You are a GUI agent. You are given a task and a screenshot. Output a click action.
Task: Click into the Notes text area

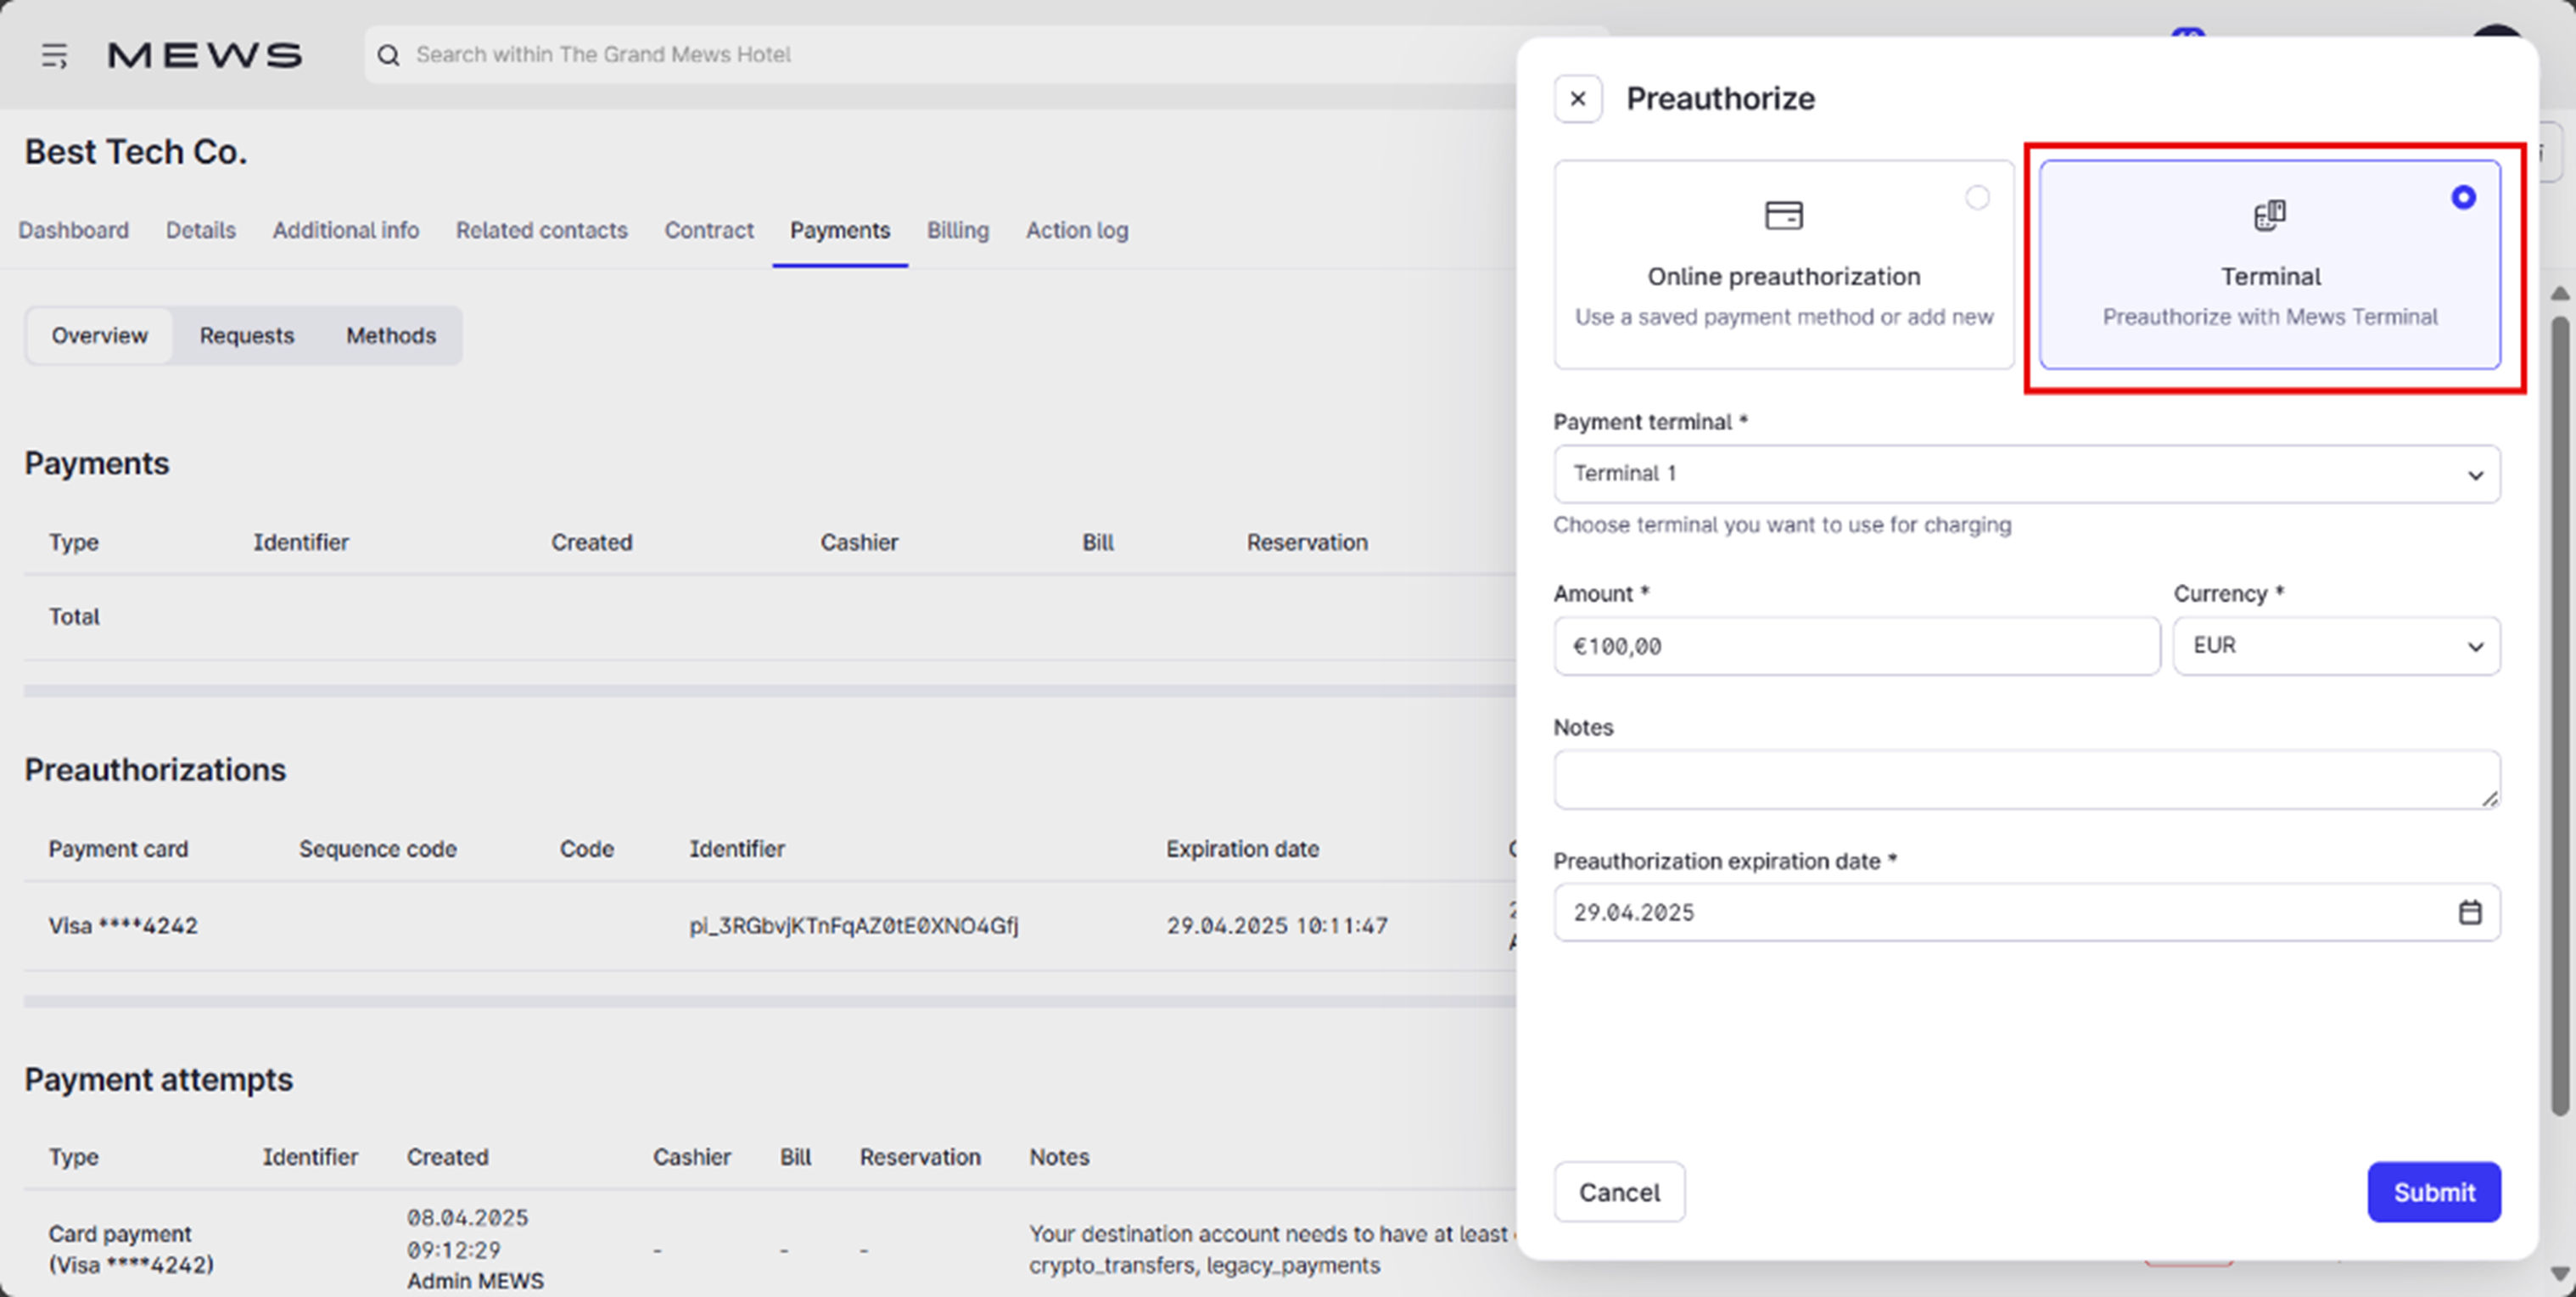point(2026,778)
